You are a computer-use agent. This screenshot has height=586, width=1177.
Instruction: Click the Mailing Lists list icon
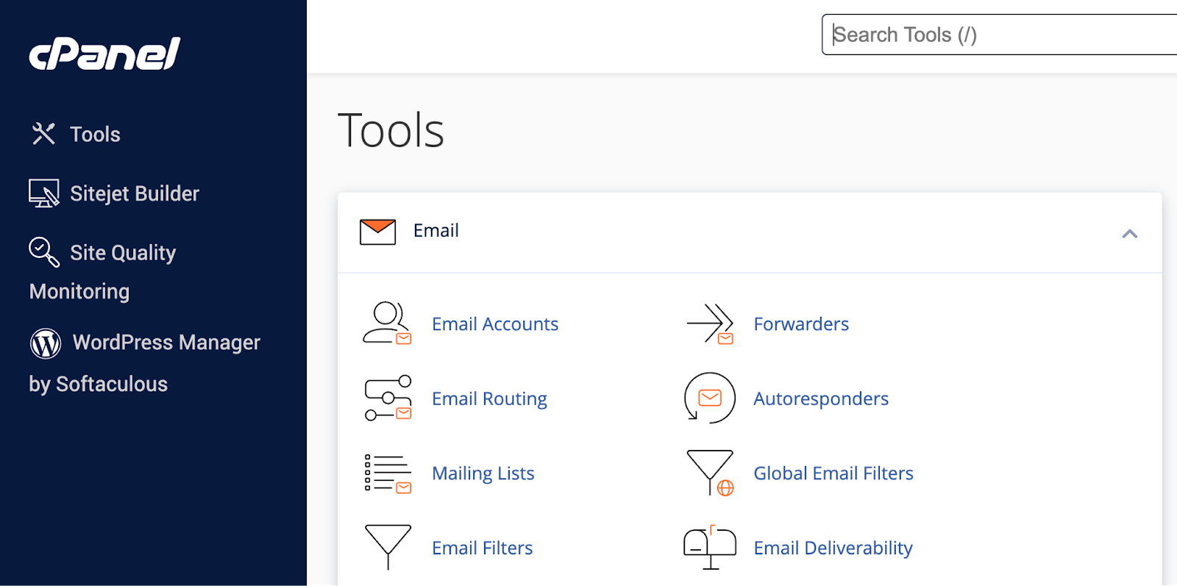click(388, 473)
